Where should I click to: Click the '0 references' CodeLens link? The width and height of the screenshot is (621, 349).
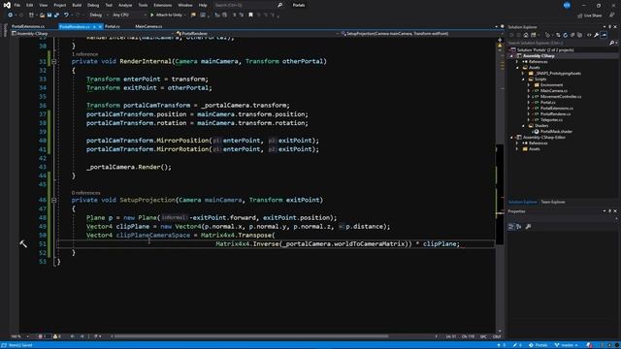coord(86,193)
